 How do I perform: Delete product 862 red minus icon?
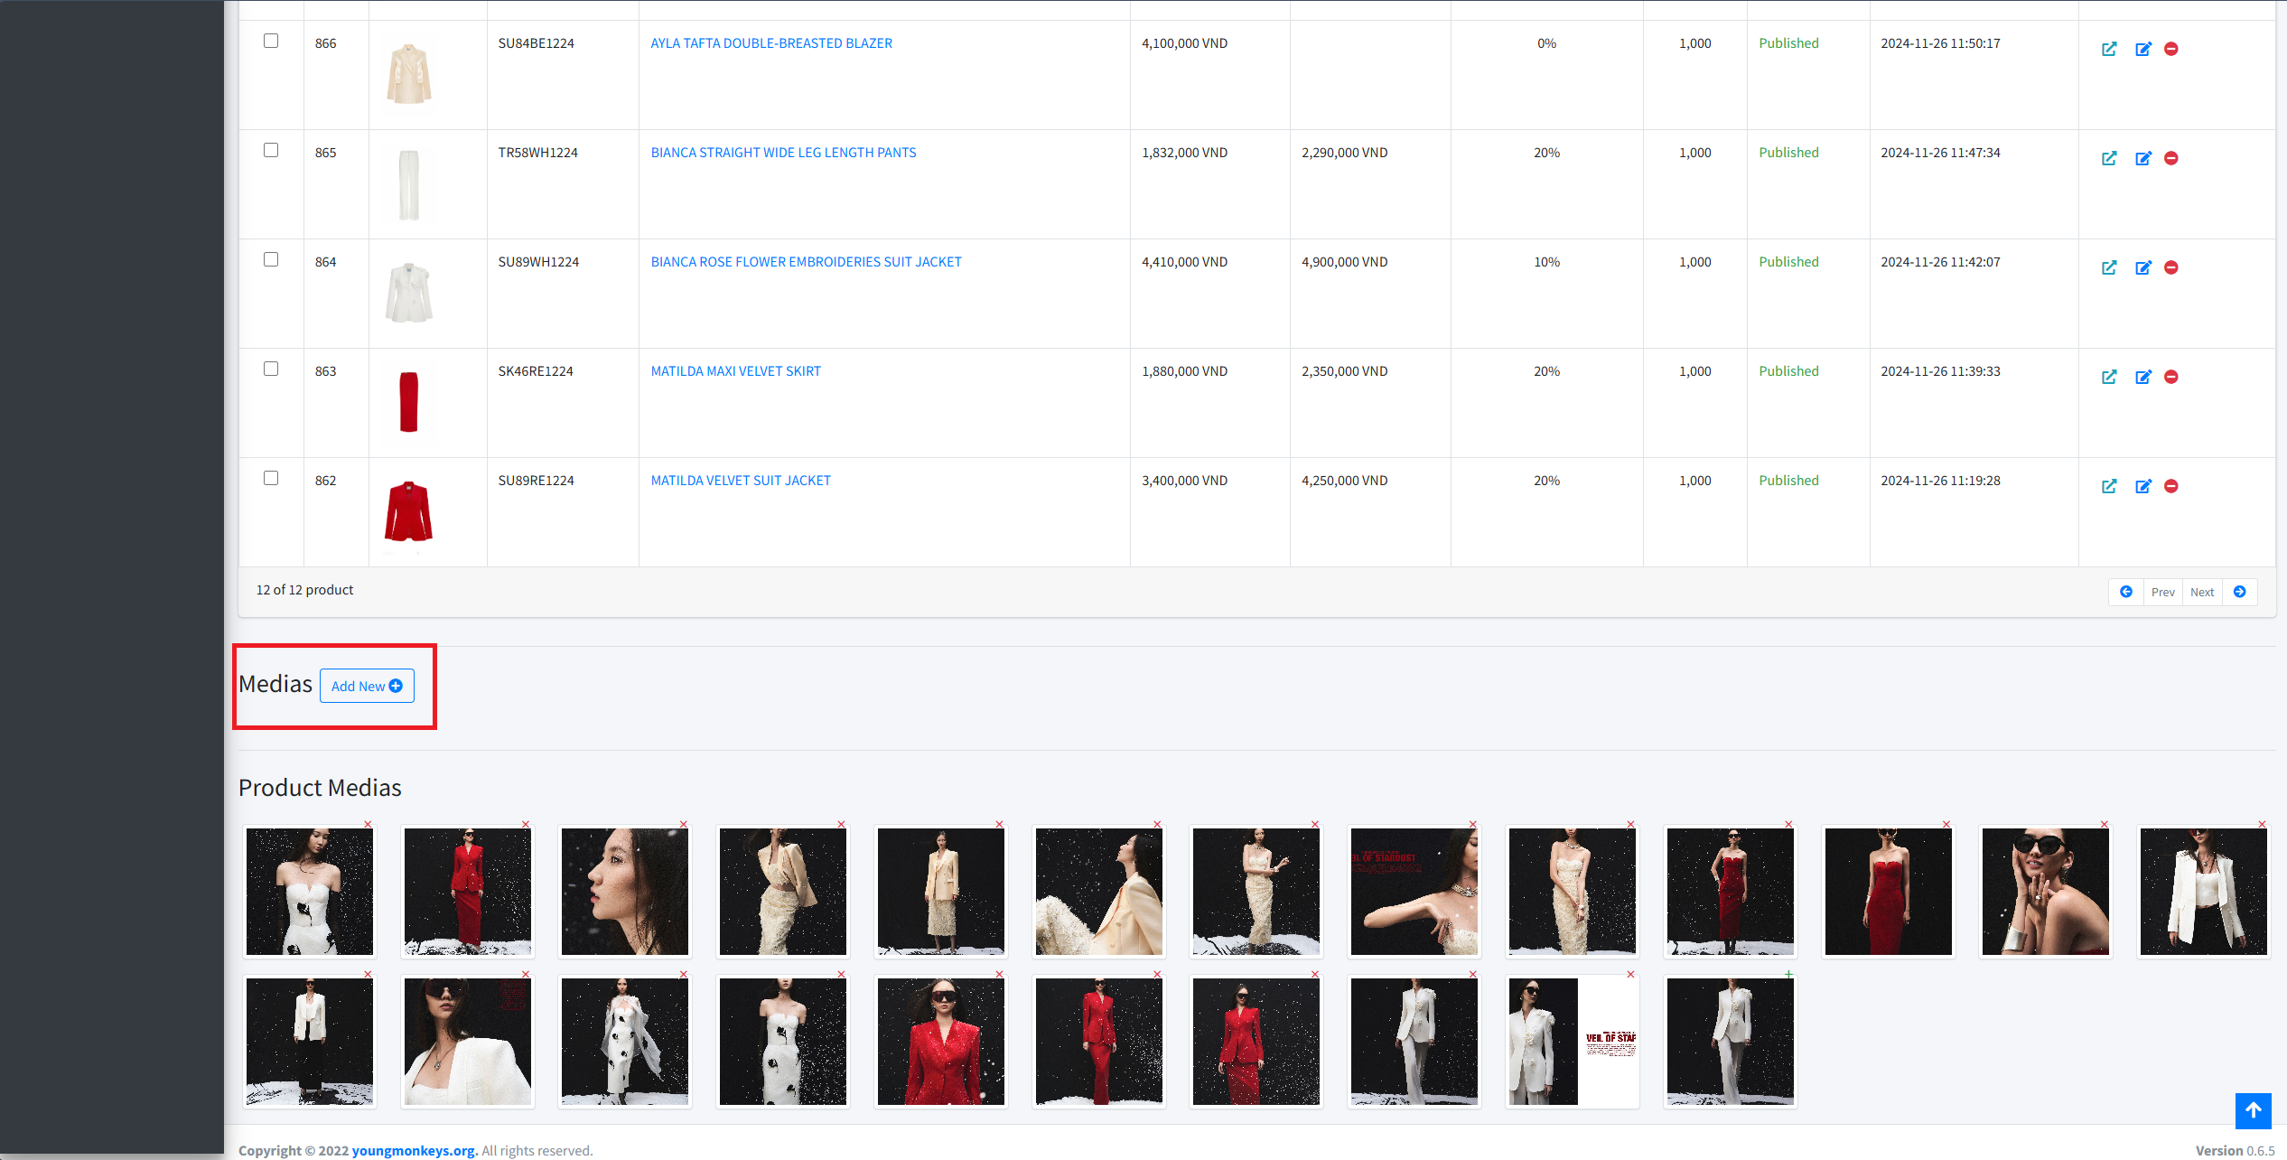pos(2171,486)
